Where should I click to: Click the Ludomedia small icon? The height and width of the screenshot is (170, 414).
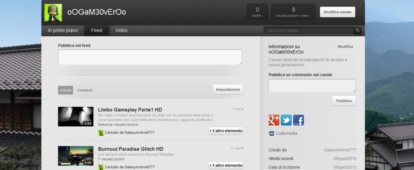point(271,133)
